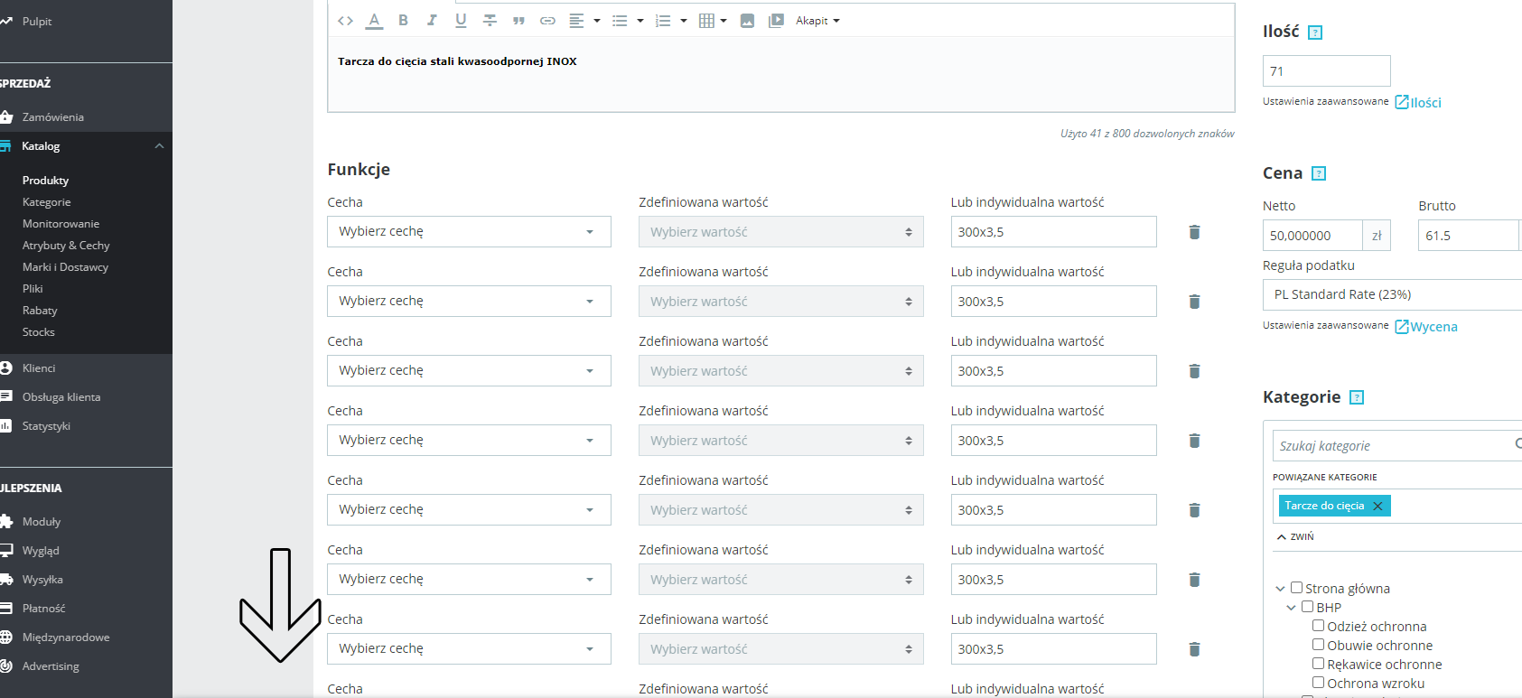Insert a blockquote using the quote icon
The image size is (1522, 698).
point(518,21)
